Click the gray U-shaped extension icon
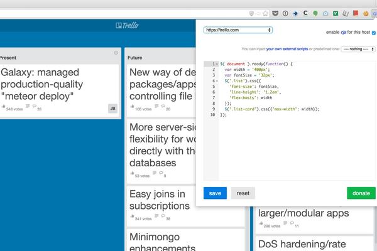This screenshot has width=377, height=251. [x=346, y=13]
